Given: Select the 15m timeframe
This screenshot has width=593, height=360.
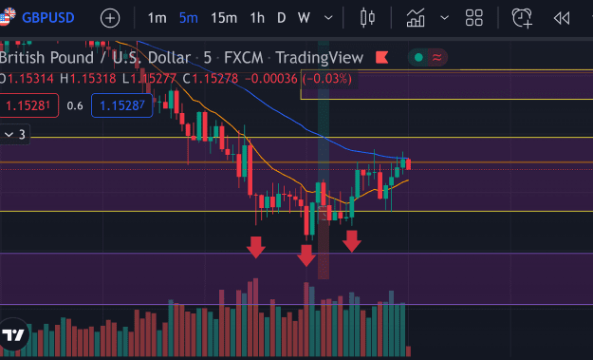Looking at the screenshot, I should [224, 18].
